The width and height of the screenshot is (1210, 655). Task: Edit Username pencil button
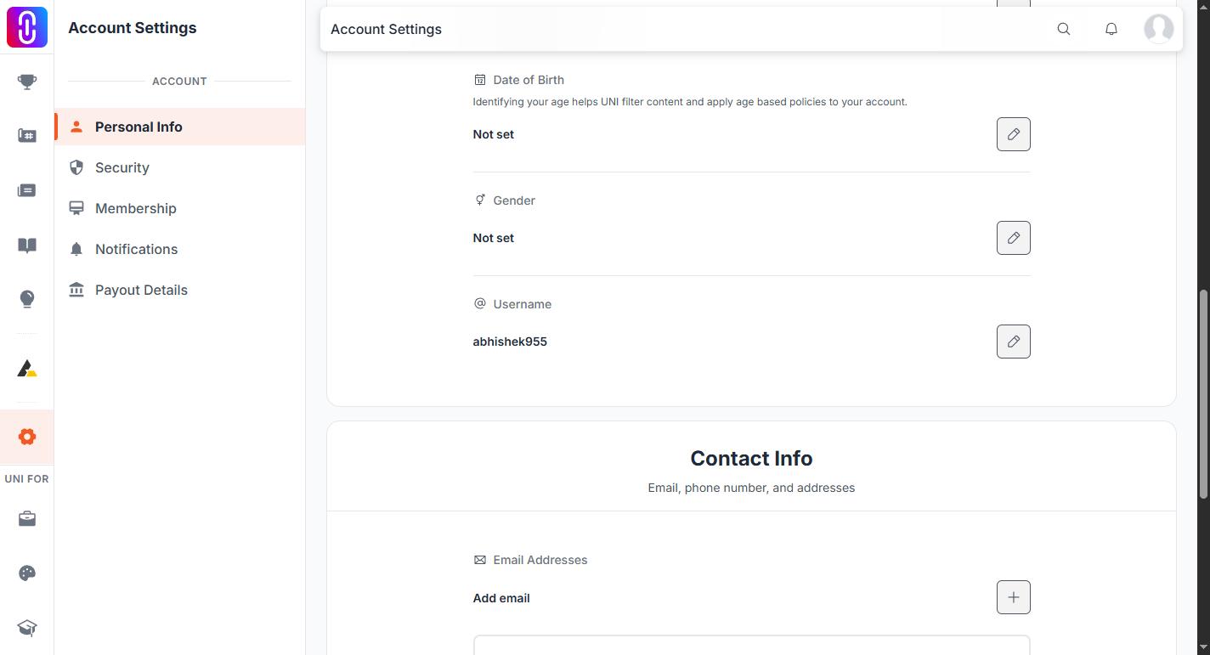(x=1014, y=342)
